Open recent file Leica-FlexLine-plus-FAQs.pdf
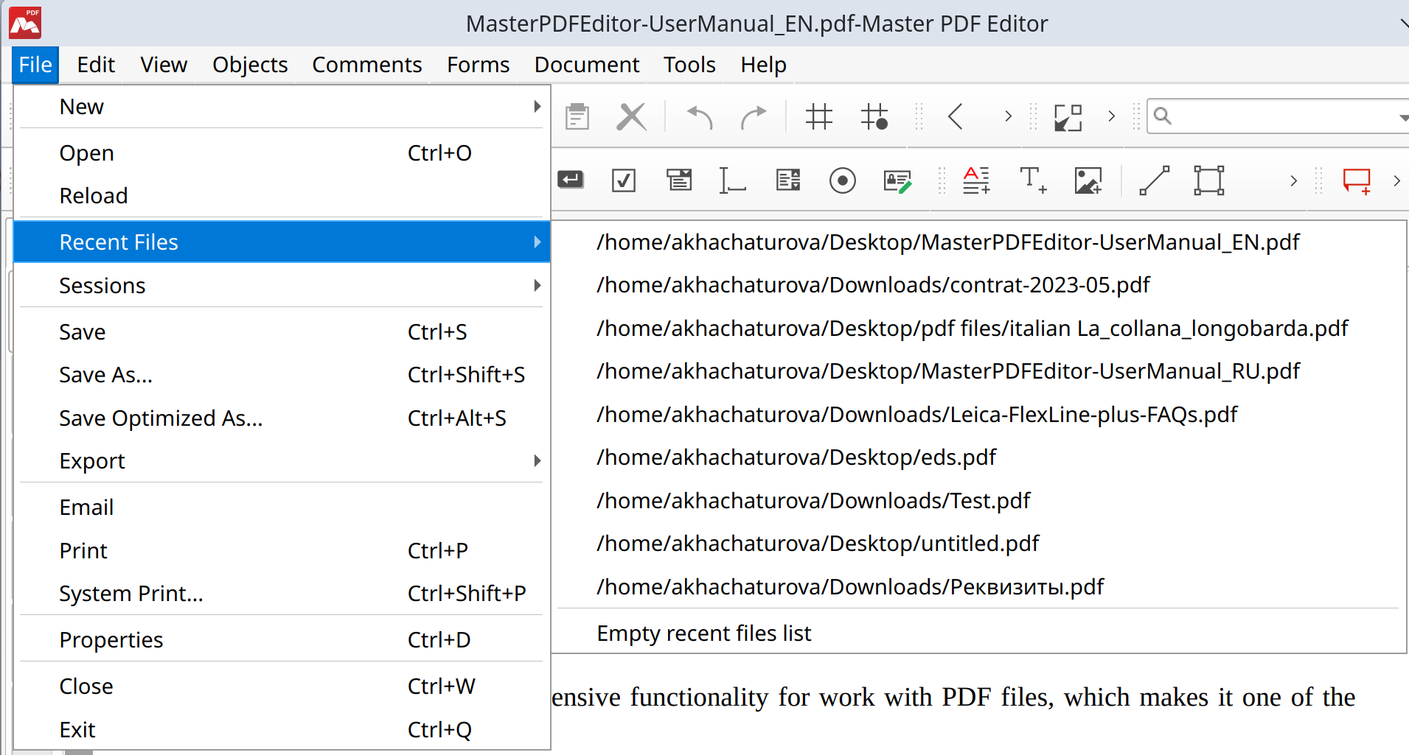Screen dimensions: 1409x755 tap(978, 415)
